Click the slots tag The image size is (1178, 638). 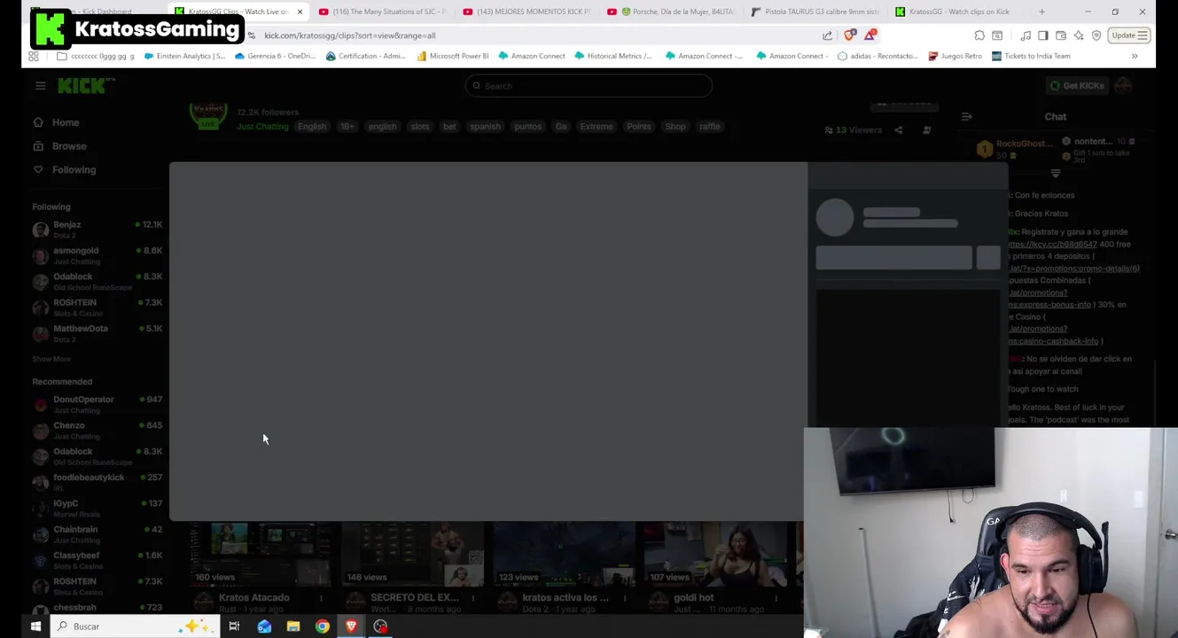pyautogui.click(x=420, y=127)
